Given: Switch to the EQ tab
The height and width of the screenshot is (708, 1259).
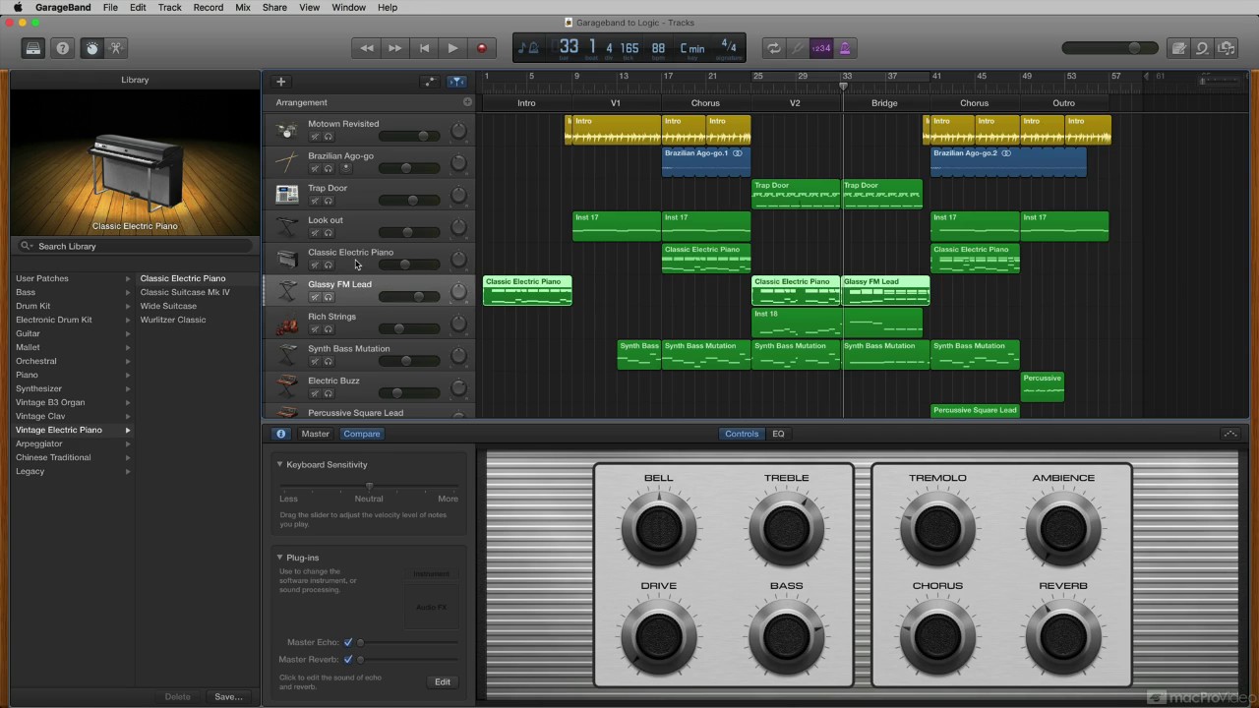Looking at the screenshot, I should (778, 434).
